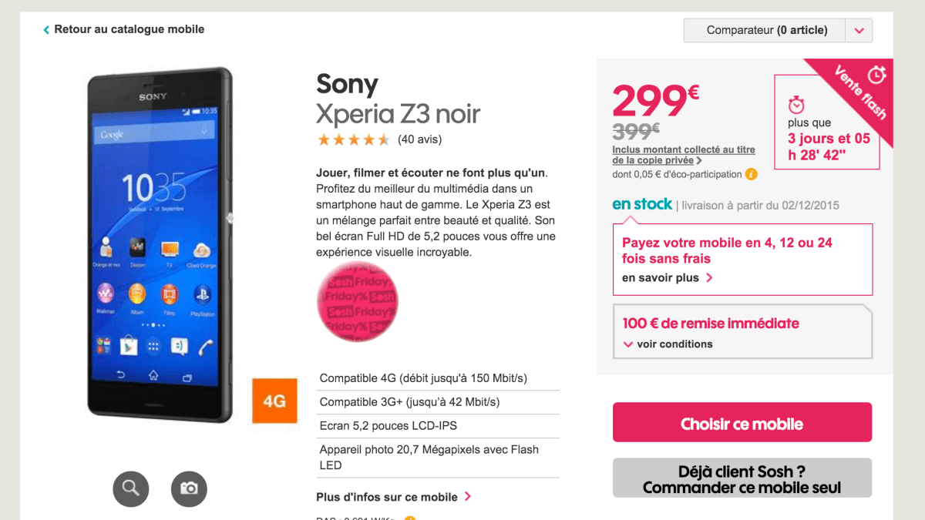This screenshot has width=925, height=520.
Task: Open the Comparateur dropdown arrow
Action: tap(859, 31)
